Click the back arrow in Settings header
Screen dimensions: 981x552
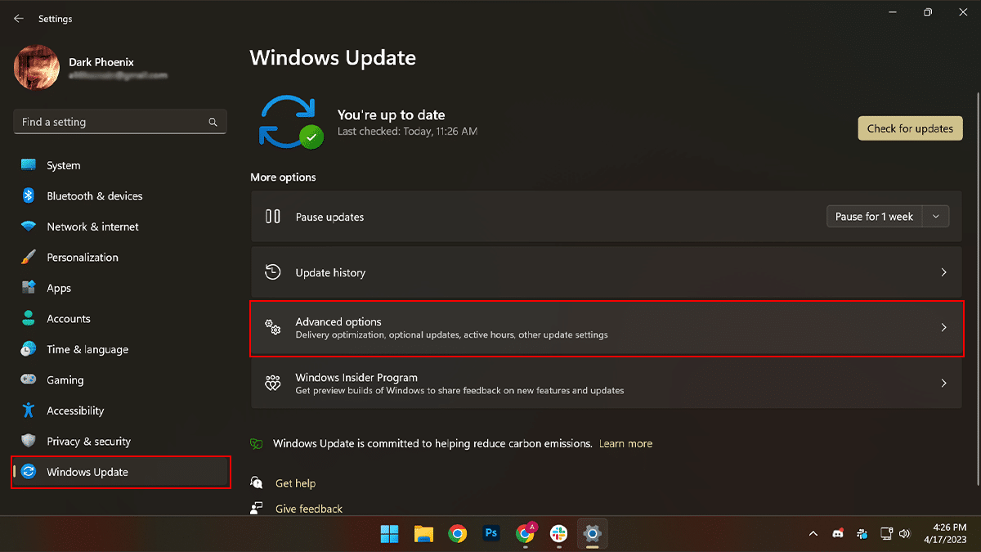pyautogui.click(x=19, y=18)
